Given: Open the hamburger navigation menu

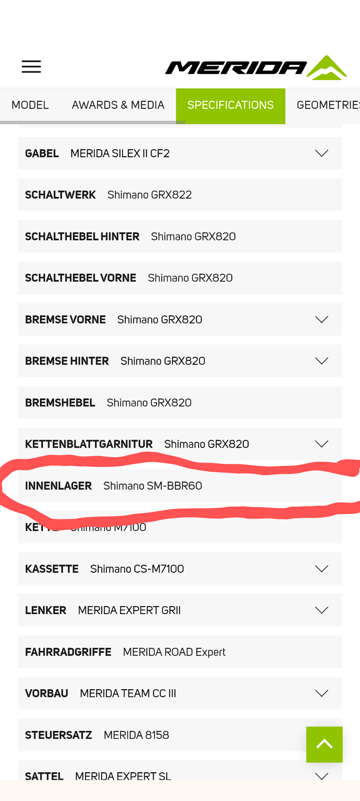Looking at the screenshot, I should [31, 67].
